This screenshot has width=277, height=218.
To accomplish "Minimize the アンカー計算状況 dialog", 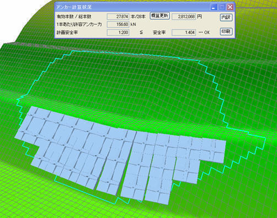I will coord(214,7).
